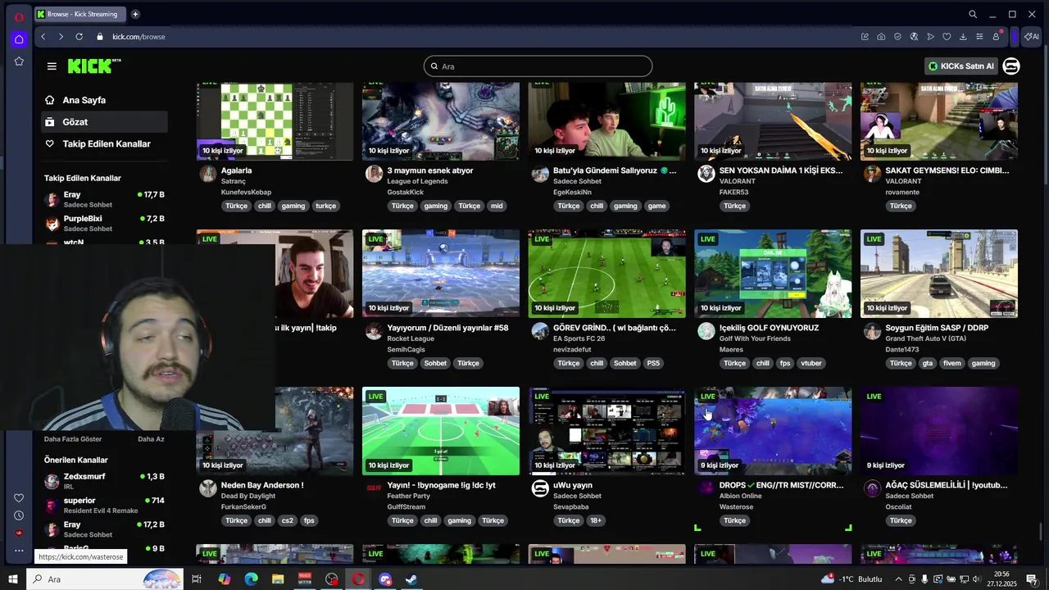Viewport: 1049px width, 590px height.
Task: Click the 18+ tag under Sevapbaba stream
Action: [596, 520]
